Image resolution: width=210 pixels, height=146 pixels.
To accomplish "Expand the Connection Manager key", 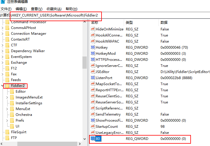I will click(x=2, y=34).
